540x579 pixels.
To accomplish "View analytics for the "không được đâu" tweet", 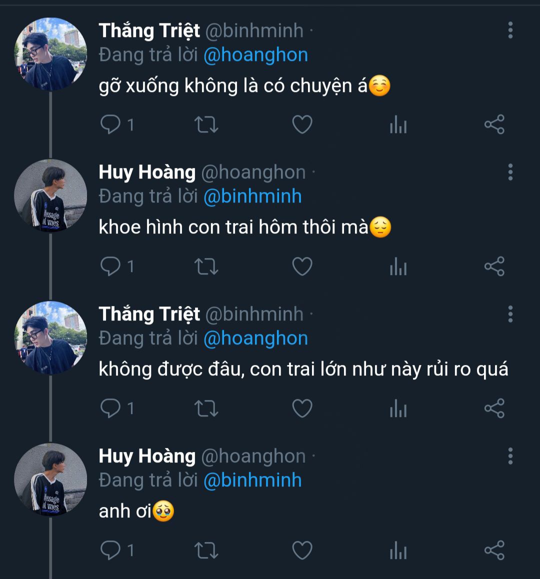I will (x=398, y=408).
